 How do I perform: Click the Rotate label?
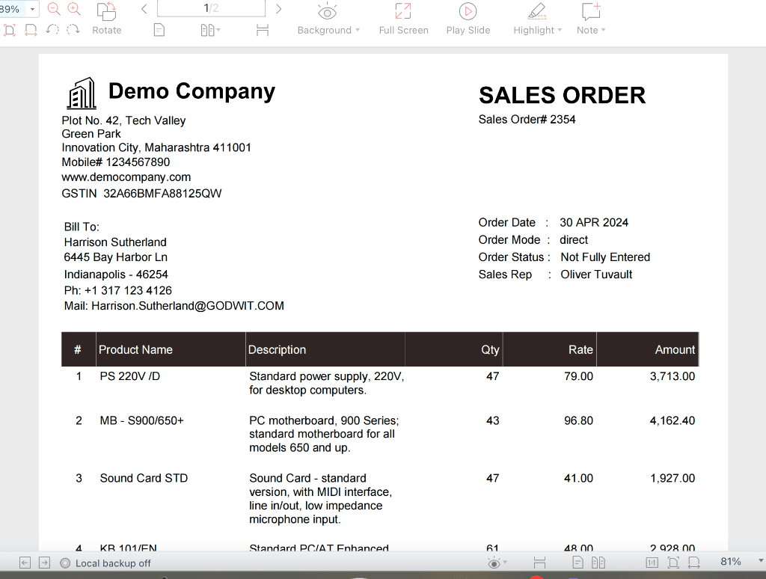(x=106, y=30)
